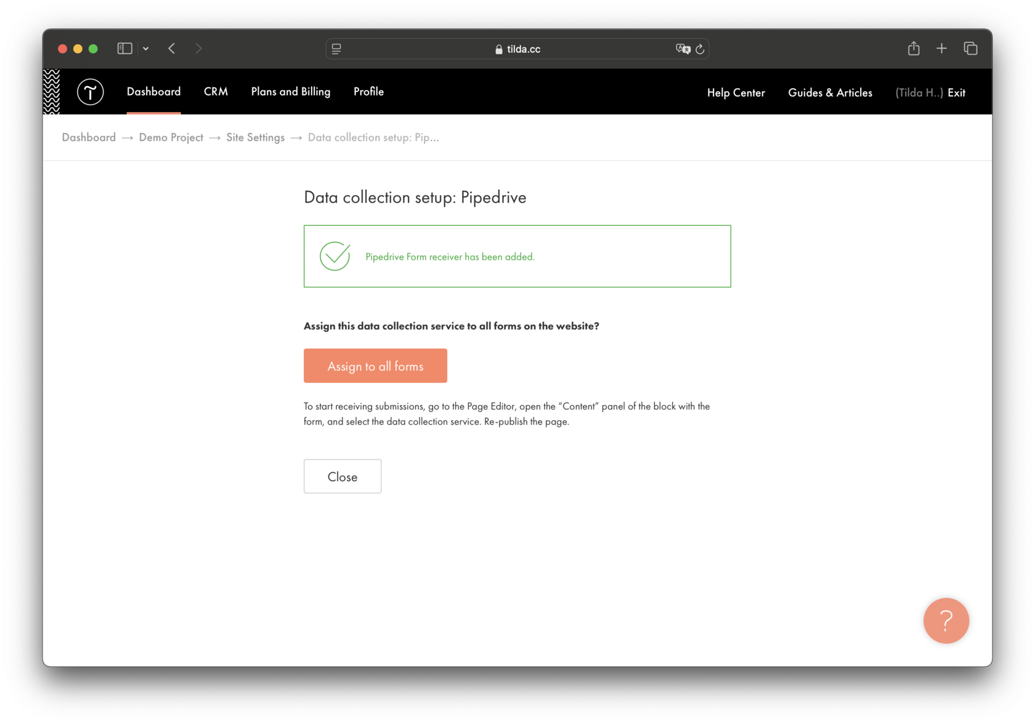The width and height of the screenshot is (1035, 723).
Task: Click the 'Data collection setup: Pipedrive' heading
Action: (x=415, y=197)
